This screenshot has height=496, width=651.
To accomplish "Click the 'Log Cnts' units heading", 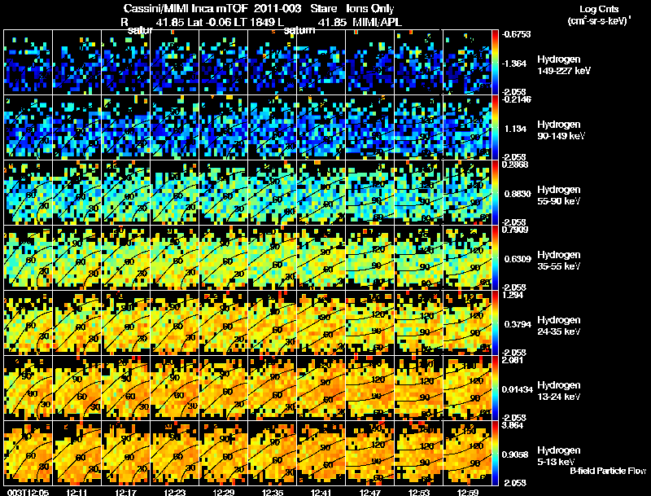I will coord(599,9).
